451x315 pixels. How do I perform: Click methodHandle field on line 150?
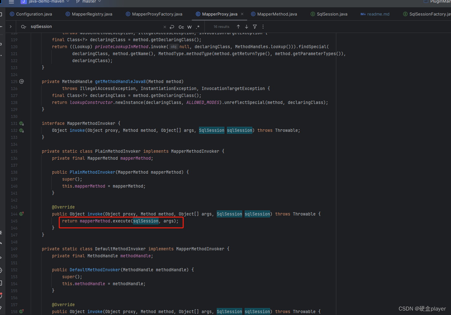(136, 256)
